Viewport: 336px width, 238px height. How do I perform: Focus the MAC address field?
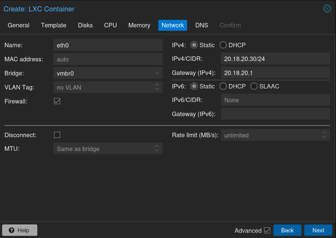click(108, 59)
